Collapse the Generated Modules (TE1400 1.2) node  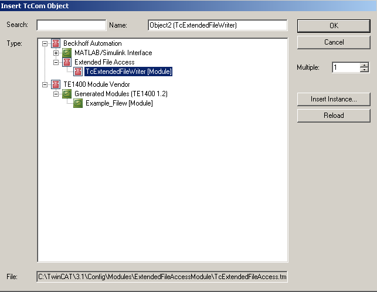[56, 94]
